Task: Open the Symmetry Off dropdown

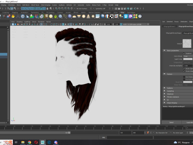Action: coord(101,8)
